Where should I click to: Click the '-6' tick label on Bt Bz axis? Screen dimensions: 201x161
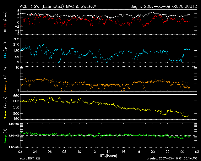click(x=17, y=34)
